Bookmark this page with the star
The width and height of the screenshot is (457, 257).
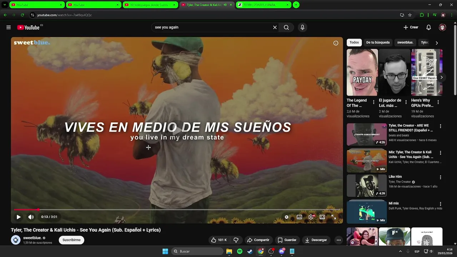click(x=410, y=15)
